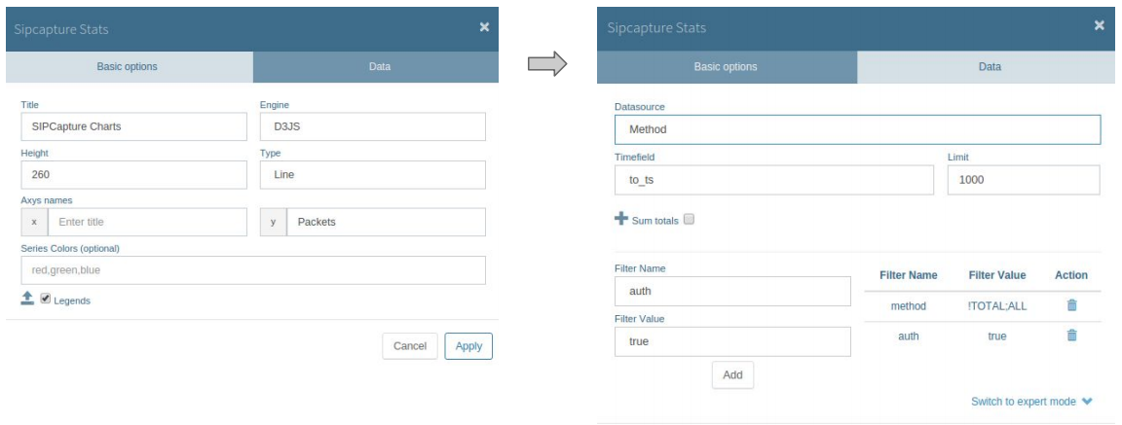The height and width of the screenshot is (425, 1122).
Task: Click the x axis Enter title field
Action: click(147, 222)
